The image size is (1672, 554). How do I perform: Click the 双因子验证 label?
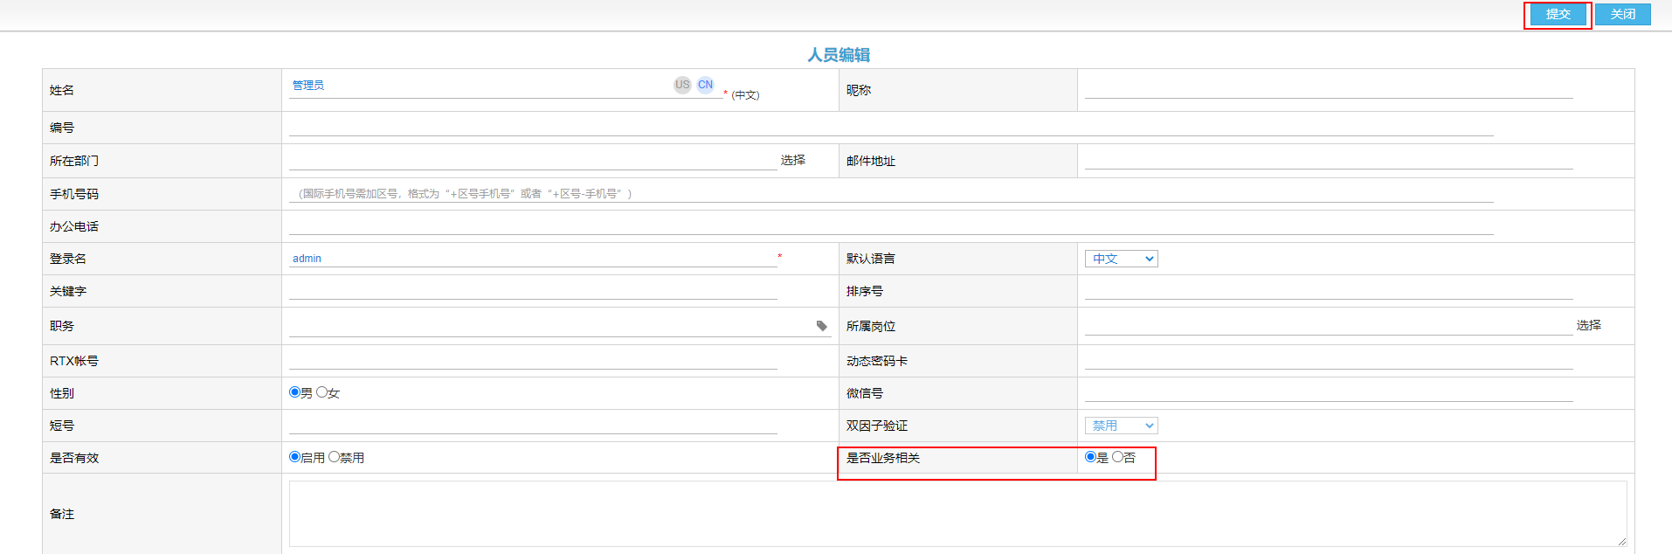click(877, 426)
